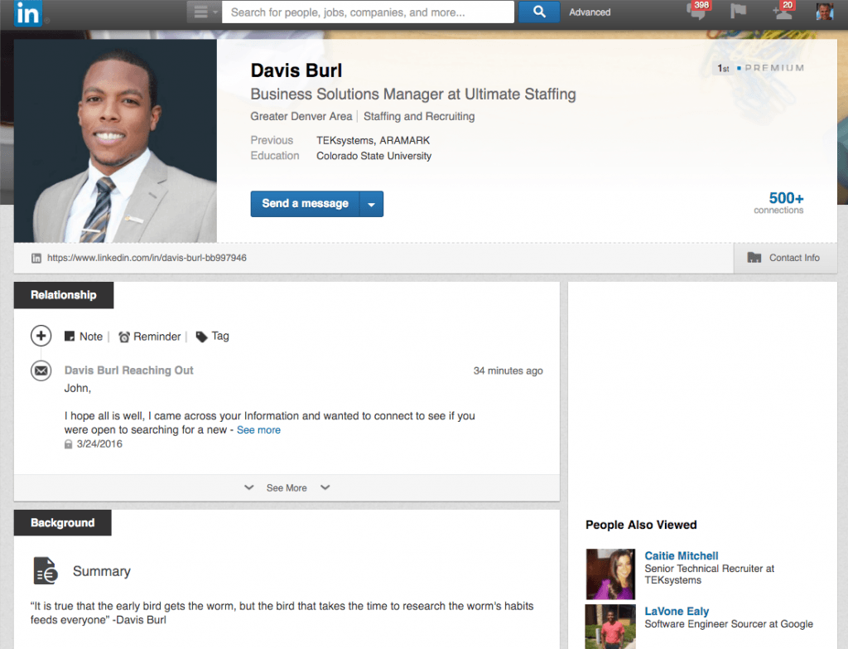This screenshot has height=649, width=848.
Task: Open the search category menu icon
Action: pos(204,12)
